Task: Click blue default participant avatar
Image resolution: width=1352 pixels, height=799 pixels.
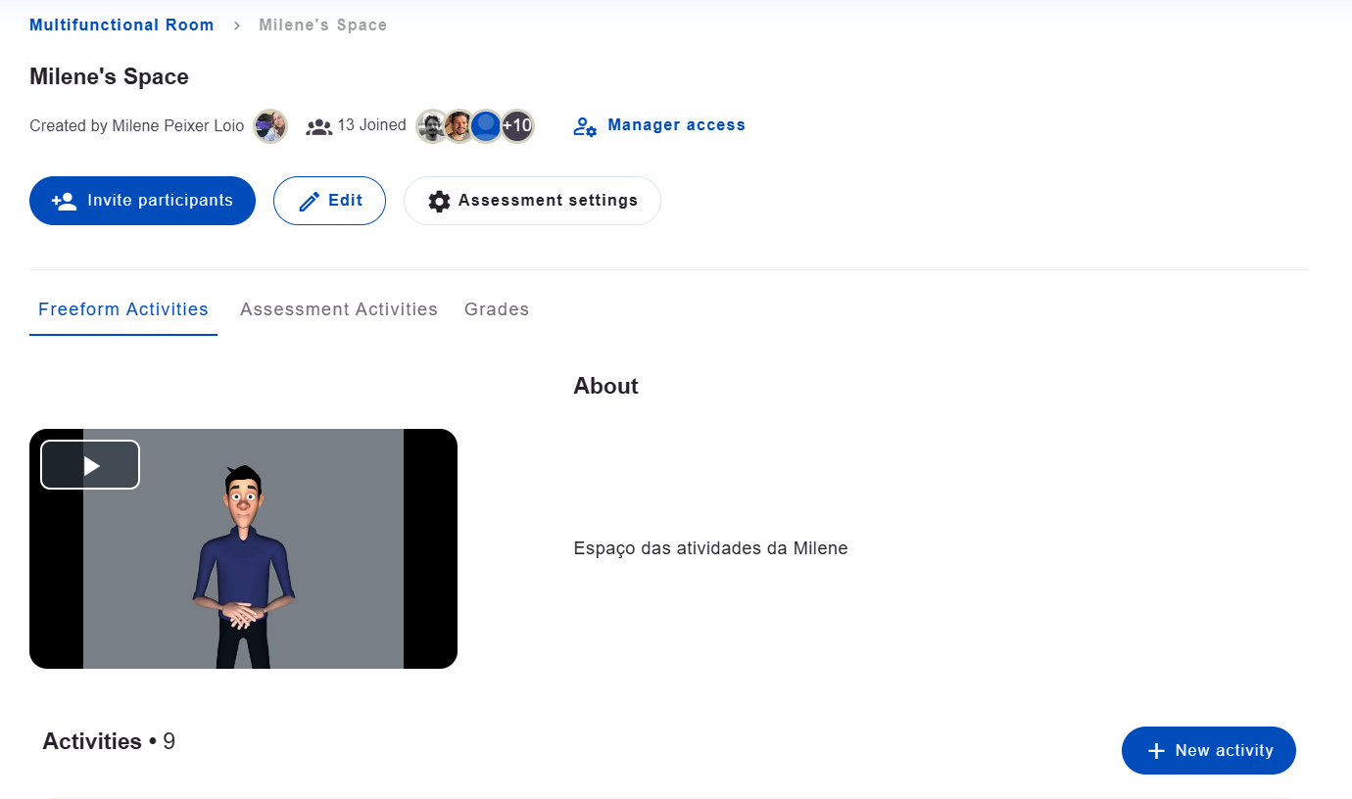Action: pyautogui.click(x=487, y=125)
